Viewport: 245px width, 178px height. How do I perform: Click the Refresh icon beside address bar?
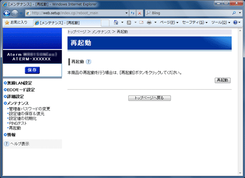132,13
